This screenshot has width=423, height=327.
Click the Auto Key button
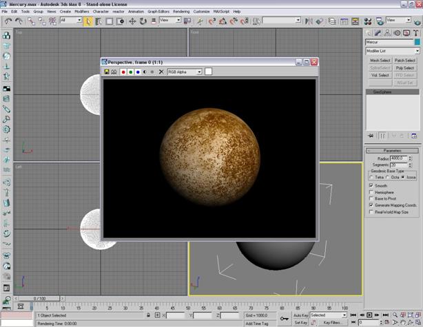(x=301, y=315)
